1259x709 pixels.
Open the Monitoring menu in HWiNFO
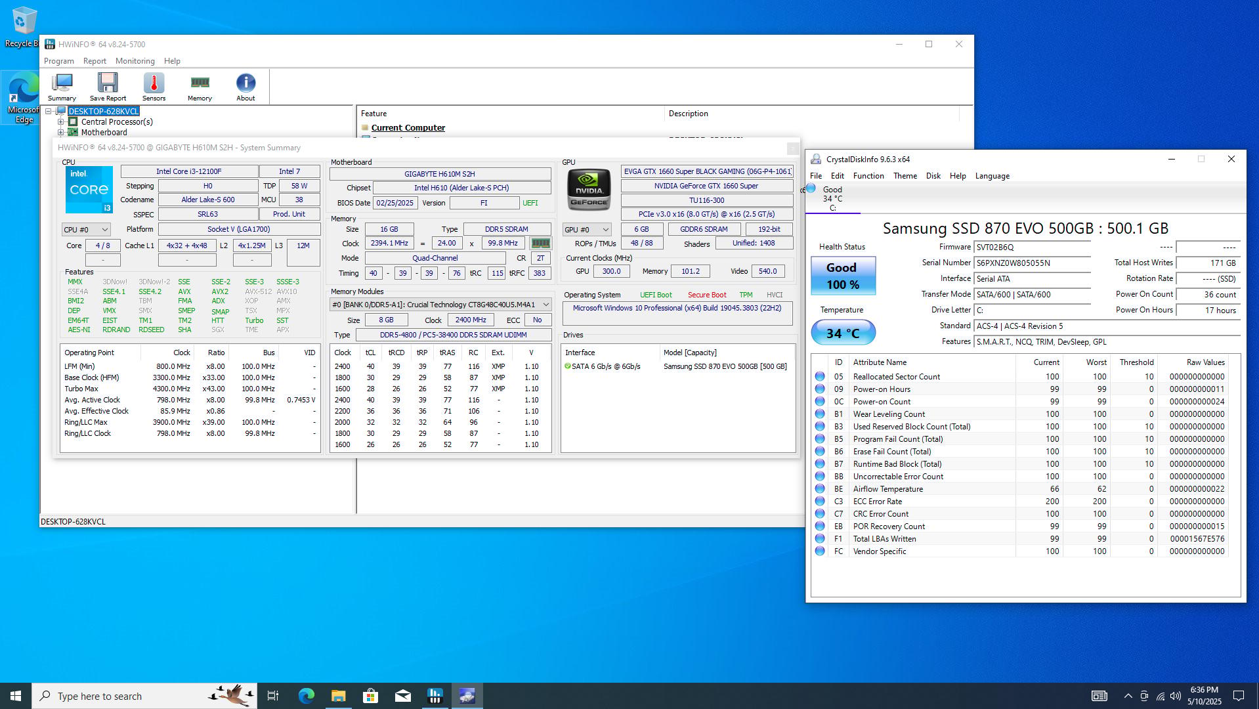click(135, 61)
